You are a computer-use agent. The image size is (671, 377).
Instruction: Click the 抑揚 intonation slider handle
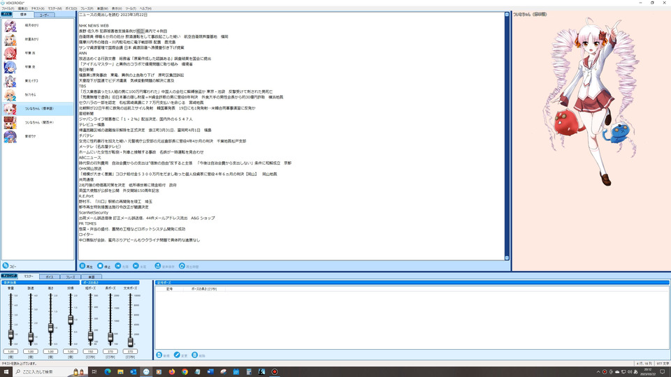coord(71,319)
